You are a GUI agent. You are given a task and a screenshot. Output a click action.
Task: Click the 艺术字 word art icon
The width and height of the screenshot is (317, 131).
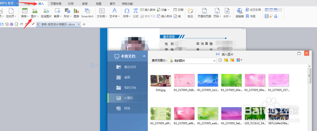point(114,11)
